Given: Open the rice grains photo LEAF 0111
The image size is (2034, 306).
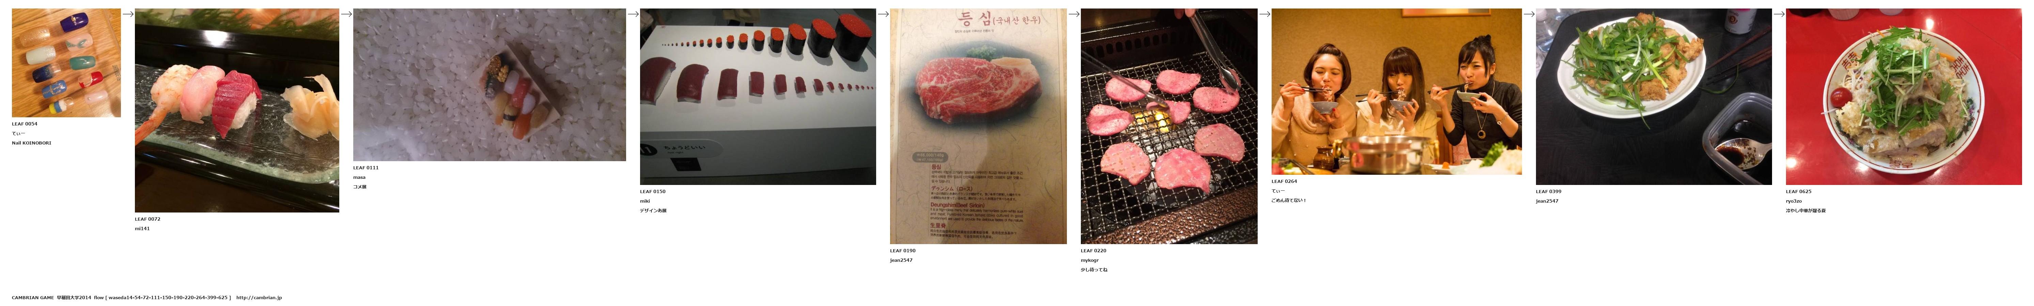Looking at the screenshot, I should point(490,84).
